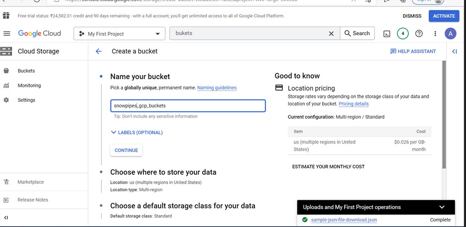Clear the search box with X
The height and width of the screenshot is (227, 466).
[331, 34]
